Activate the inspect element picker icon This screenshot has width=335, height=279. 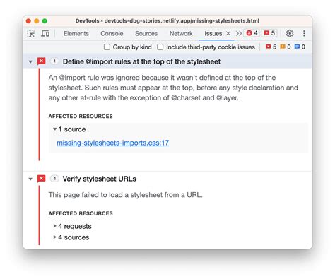click(x=31, y=33)
